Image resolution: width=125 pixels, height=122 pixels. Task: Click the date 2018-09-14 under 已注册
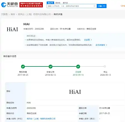pos(78,75)
